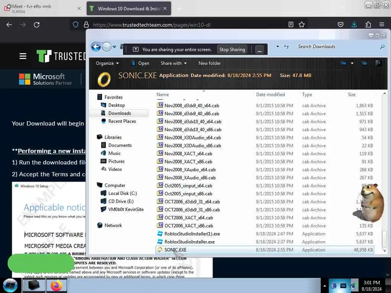Select SONIC.EXE file in list
This screenshot has height=293, width=391.
click(x=264, y=250)
